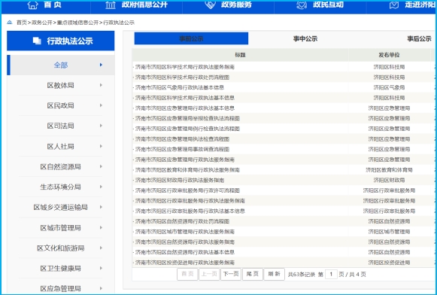This screenshot has height=295, width=437.
Task: Open 济南市济阳区教育和体育局行政执法服务指南
Action: (x=187, y=170)
